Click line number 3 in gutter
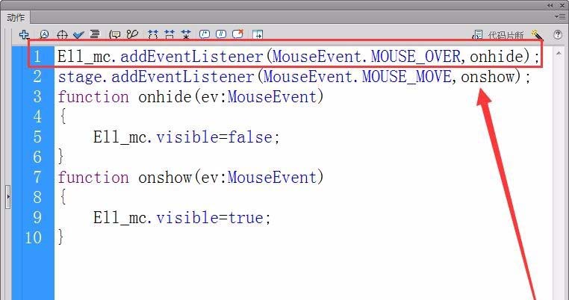Screen dimensions: 569x300 [x=37, y=97]
